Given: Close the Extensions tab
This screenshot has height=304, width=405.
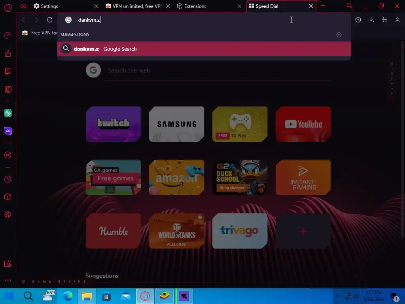Looking at the screenshot, I should click(239, 6).
